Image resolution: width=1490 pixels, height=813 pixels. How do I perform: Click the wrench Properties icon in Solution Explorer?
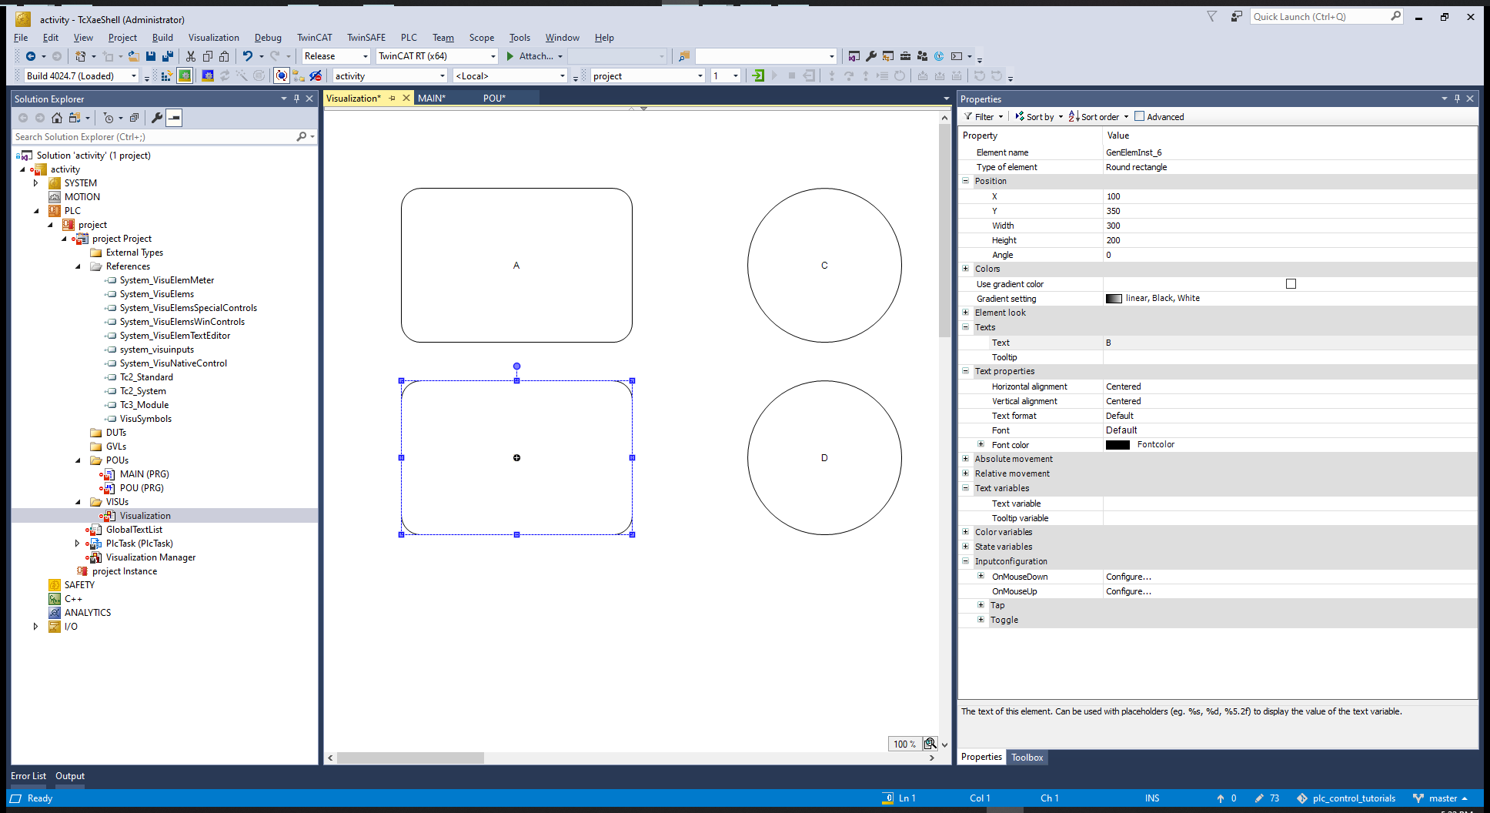pos(157,118)
